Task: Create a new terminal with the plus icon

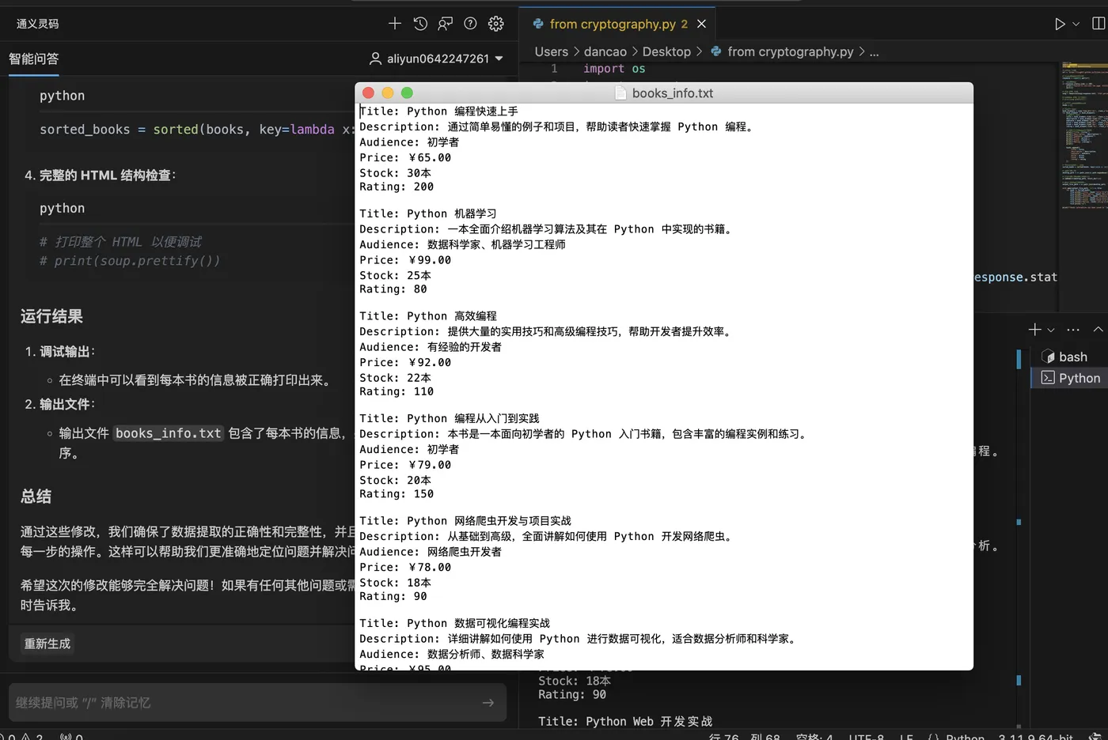Action: point(1034,330)
